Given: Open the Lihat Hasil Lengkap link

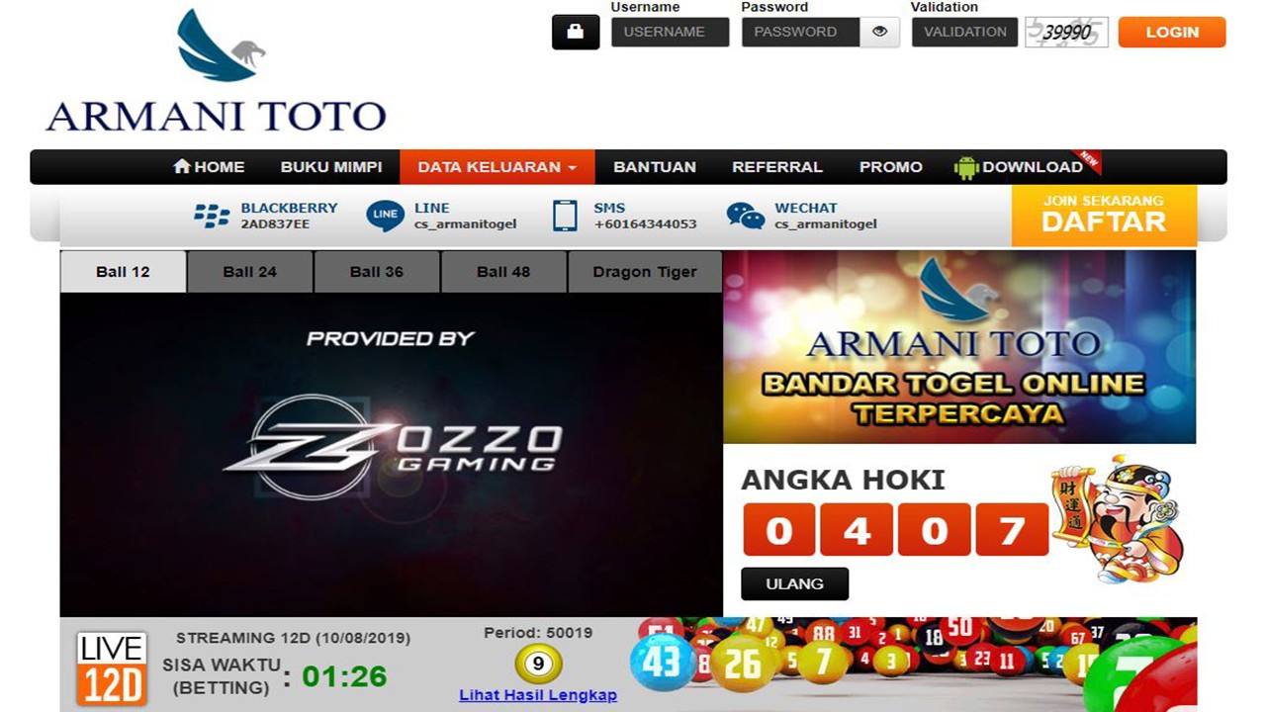Looking at the screenshot, I should pos(538,695).
